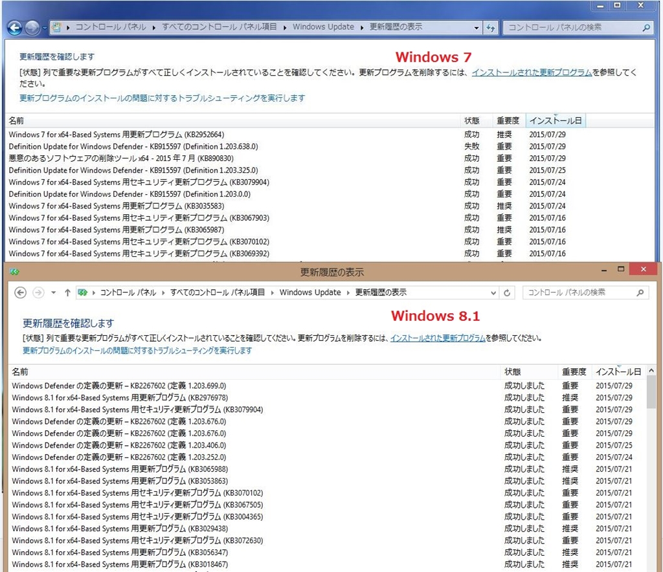Select すべてのコントロール パネル項目 breadcrumb in Windows 8.1 window
The height and width of the screenshot is (572, 663).
pos(218,292)
